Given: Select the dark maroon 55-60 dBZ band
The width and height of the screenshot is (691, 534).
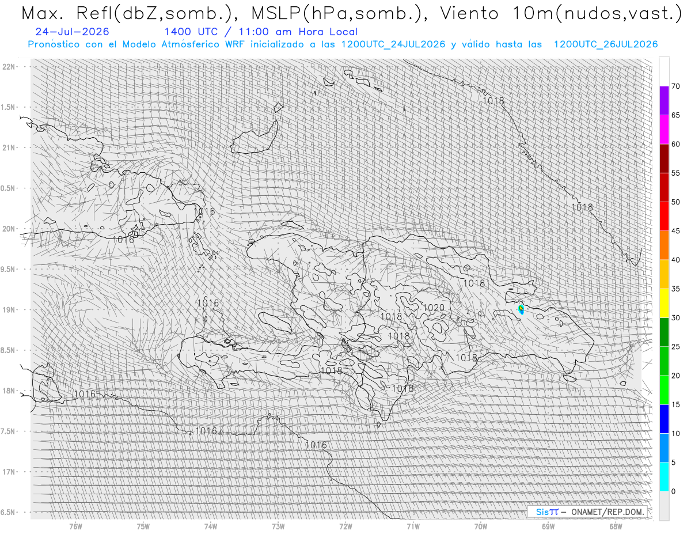Looking at the screenshot, I should click(664, 158).
